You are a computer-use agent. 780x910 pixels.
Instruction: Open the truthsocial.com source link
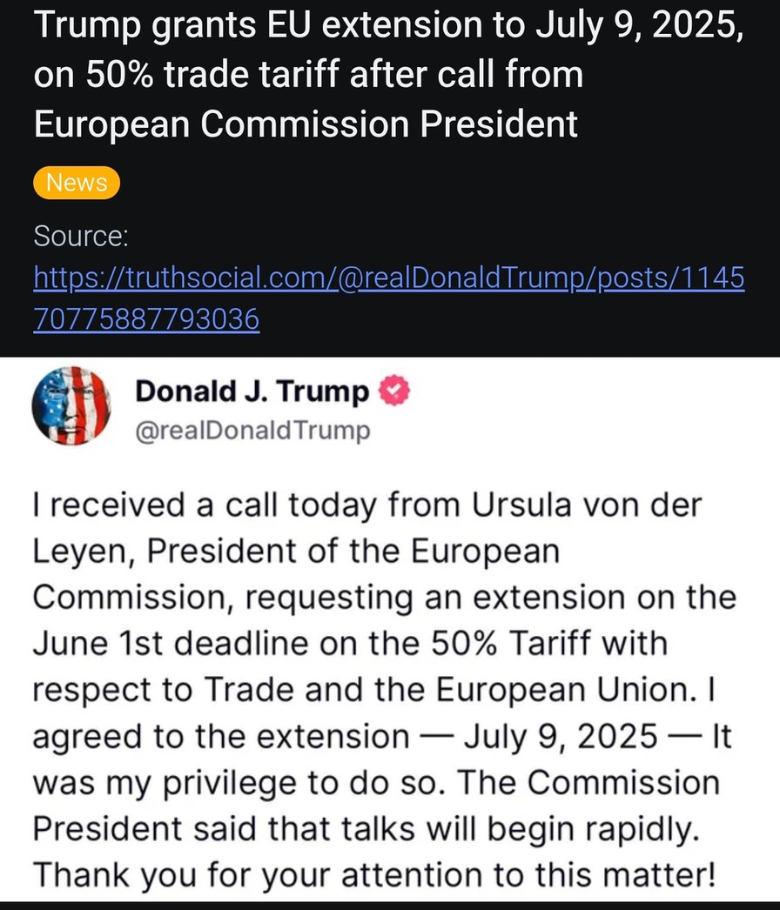388,278
